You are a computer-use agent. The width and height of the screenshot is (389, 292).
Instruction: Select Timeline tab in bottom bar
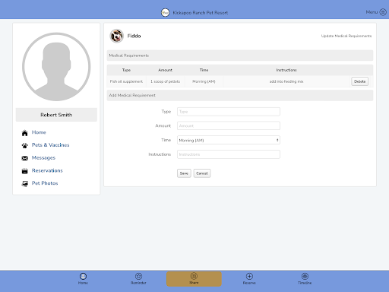(x=305, y=279)
